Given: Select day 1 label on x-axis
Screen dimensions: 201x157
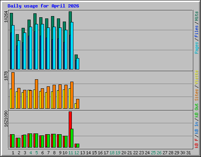Looking at the screenshot, I should coord(13,153).
